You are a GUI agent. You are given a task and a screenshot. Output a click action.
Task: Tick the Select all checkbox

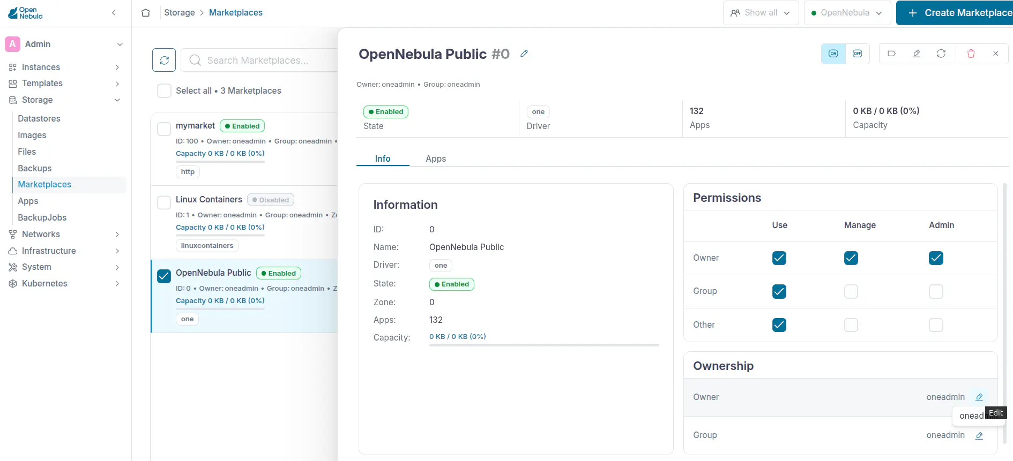[x=164, y=90]
